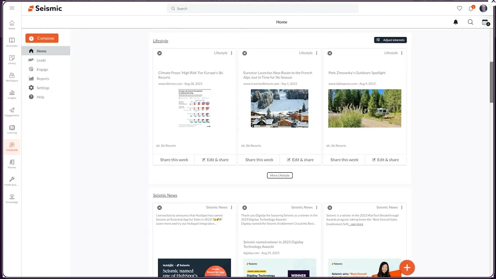
Task: Click the favorites heart icon
Action: (459, 9)
